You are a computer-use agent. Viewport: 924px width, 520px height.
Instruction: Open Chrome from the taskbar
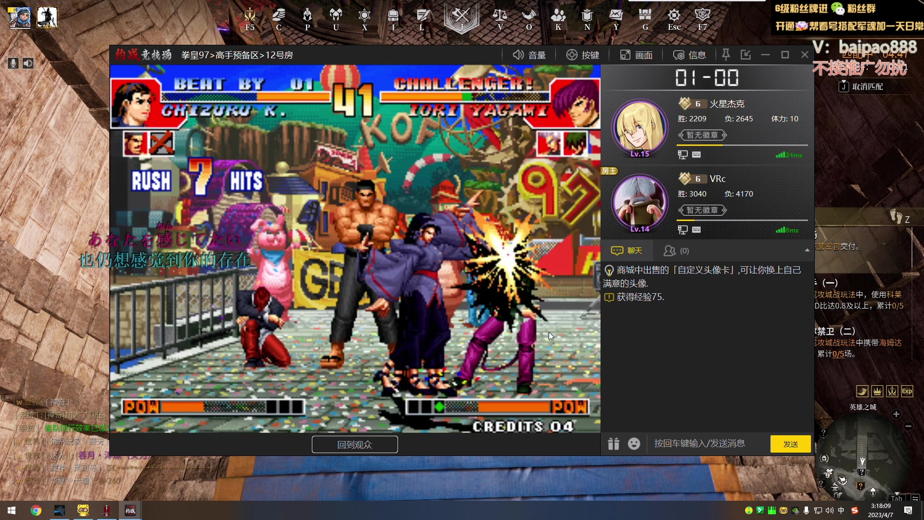coord(36,510)
